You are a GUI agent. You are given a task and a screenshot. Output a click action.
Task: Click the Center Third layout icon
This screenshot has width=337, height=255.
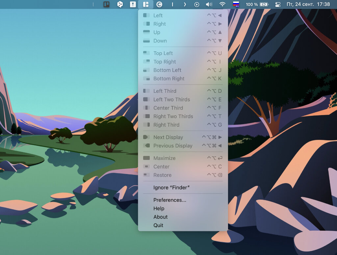pos(146,108)
